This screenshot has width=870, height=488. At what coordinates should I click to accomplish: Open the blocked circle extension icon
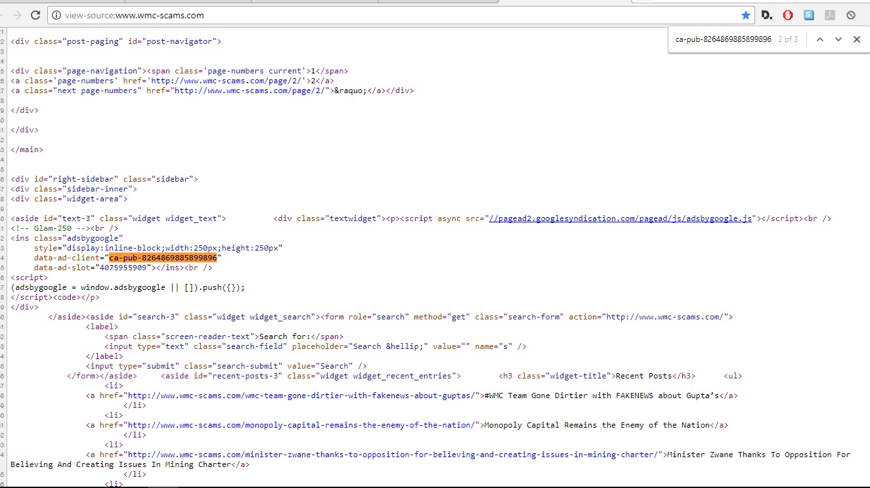(x=851, y=15)
